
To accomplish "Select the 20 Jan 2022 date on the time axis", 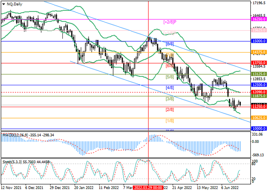I will click(84, 187).
